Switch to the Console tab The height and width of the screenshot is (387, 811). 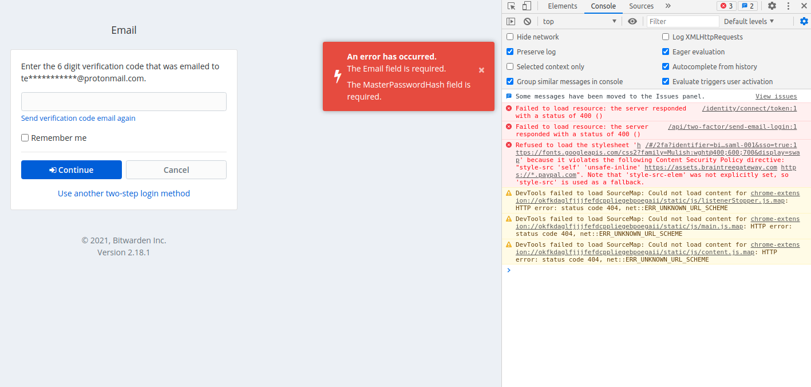click(603, 6)
